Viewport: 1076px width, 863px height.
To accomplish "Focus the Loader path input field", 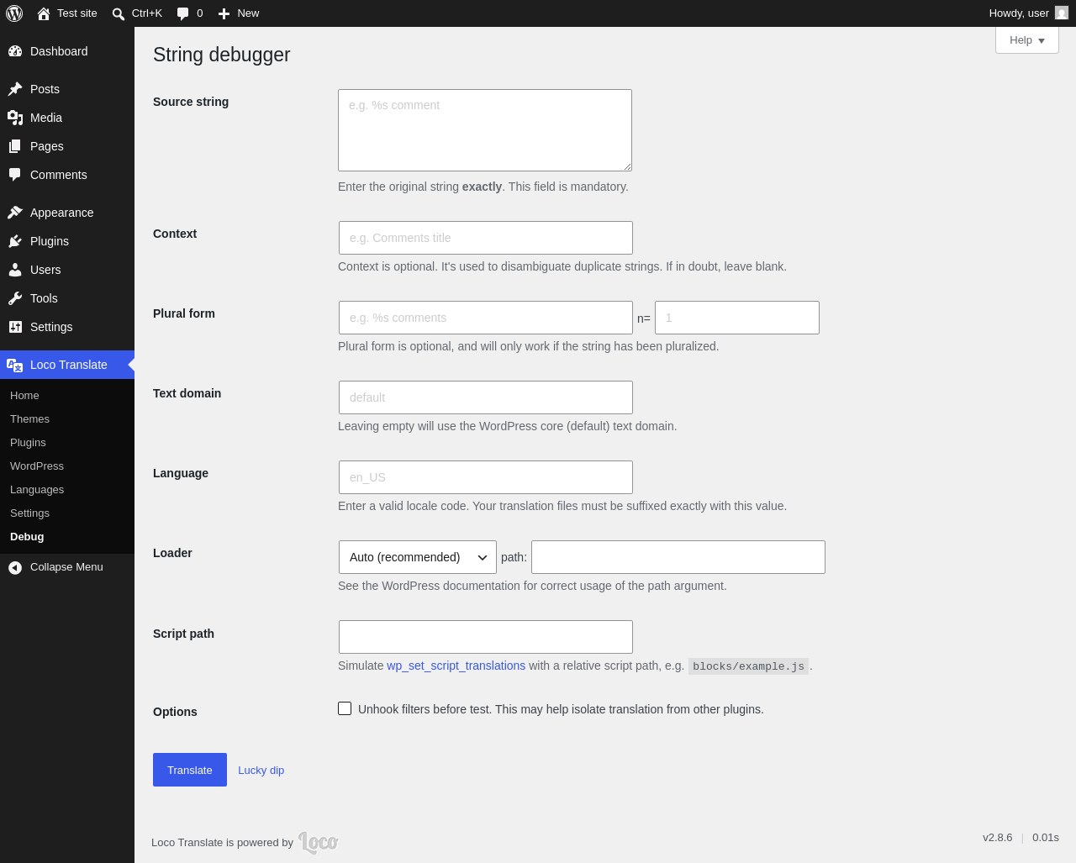I will (678, 557).
